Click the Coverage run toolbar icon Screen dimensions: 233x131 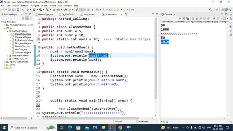(40, 10)
